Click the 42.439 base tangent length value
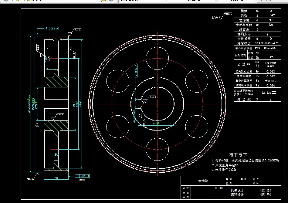 click(x=266, y=93)
